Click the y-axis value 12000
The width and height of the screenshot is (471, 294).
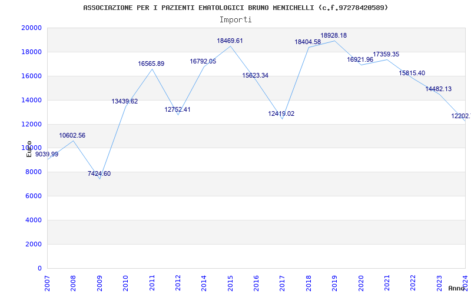(x=31, y=124)
